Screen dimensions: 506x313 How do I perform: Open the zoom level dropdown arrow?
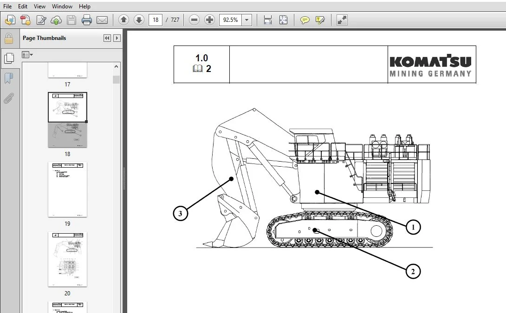point(247,20)
